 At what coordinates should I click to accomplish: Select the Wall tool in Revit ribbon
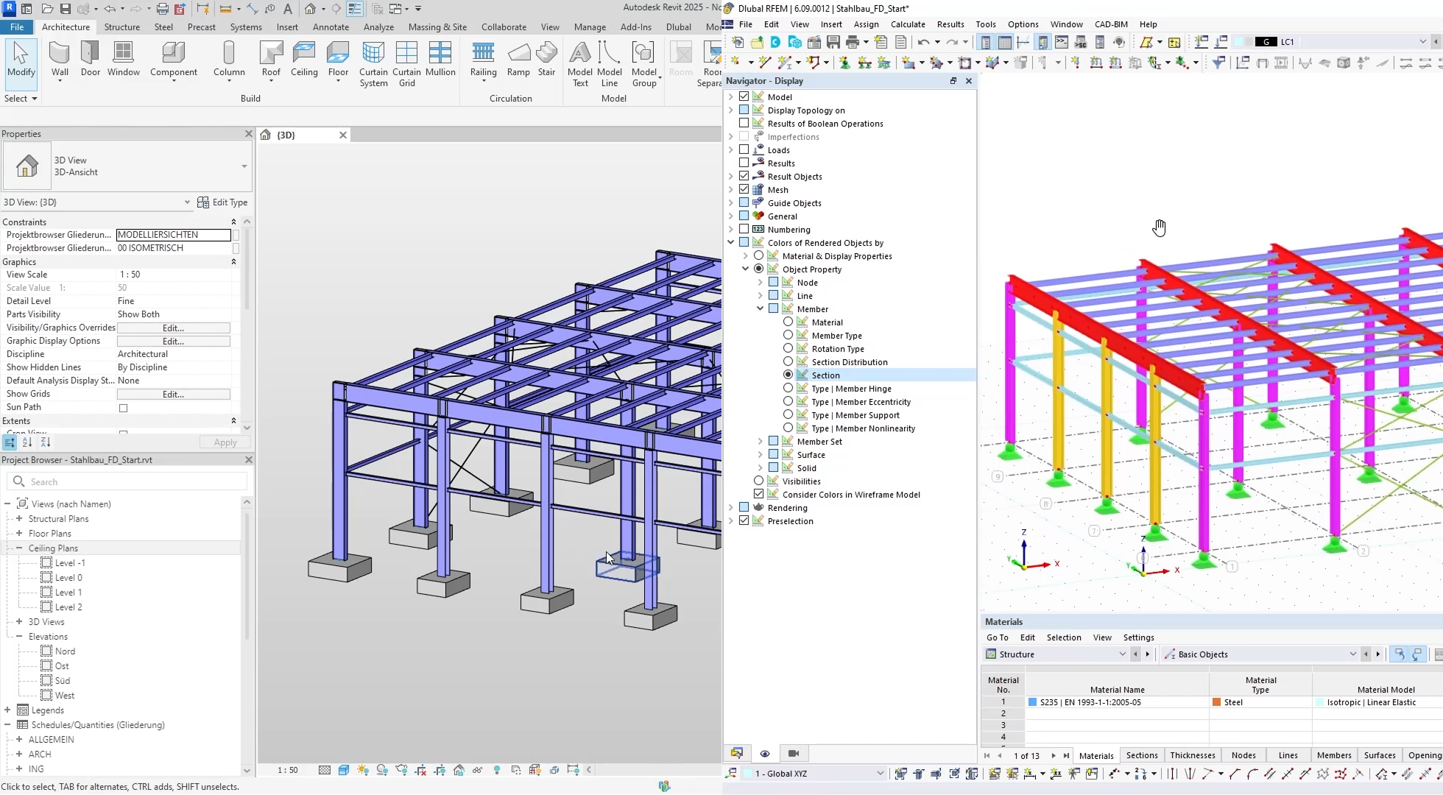(x=60, y=59)
